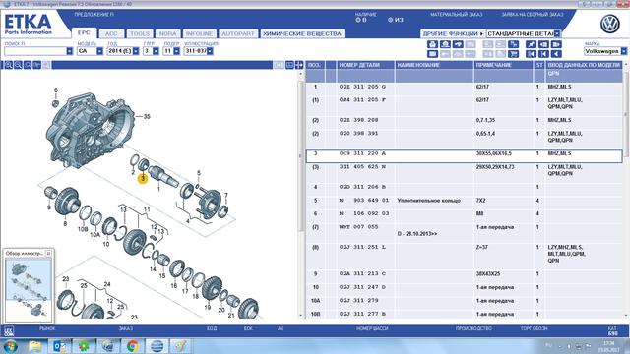
Task: Switch to the NORA tab
Action: (167, 34)
